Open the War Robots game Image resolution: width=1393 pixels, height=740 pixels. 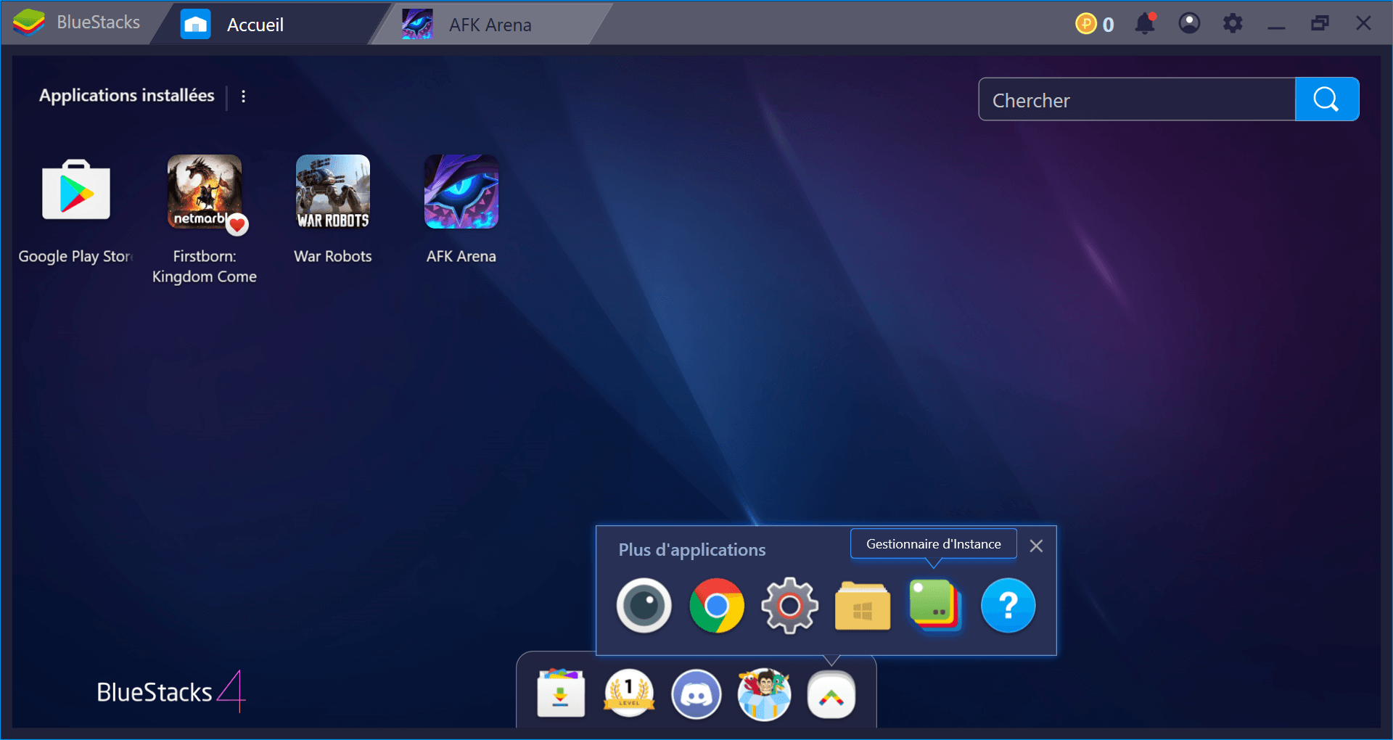coord(333,192)
